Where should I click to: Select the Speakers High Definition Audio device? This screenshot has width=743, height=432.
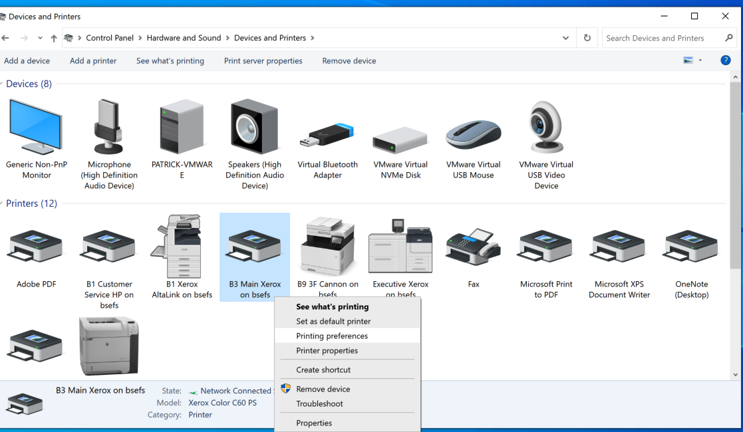tap(255, 144)
